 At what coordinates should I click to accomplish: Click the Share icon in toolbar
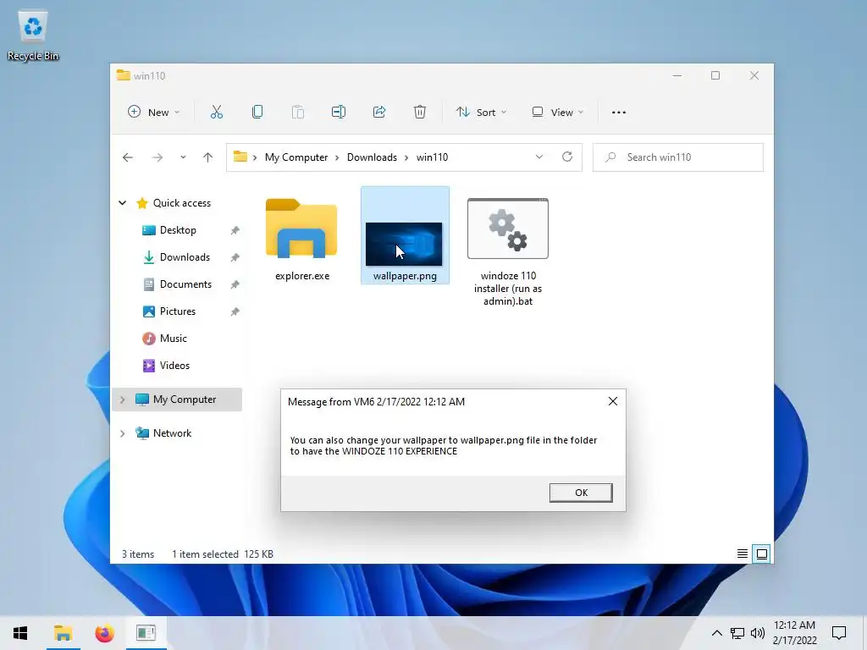379,113
